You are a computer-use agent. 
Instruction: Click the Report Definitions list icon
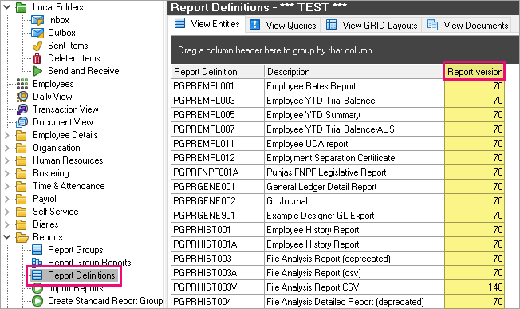[37, 275]
